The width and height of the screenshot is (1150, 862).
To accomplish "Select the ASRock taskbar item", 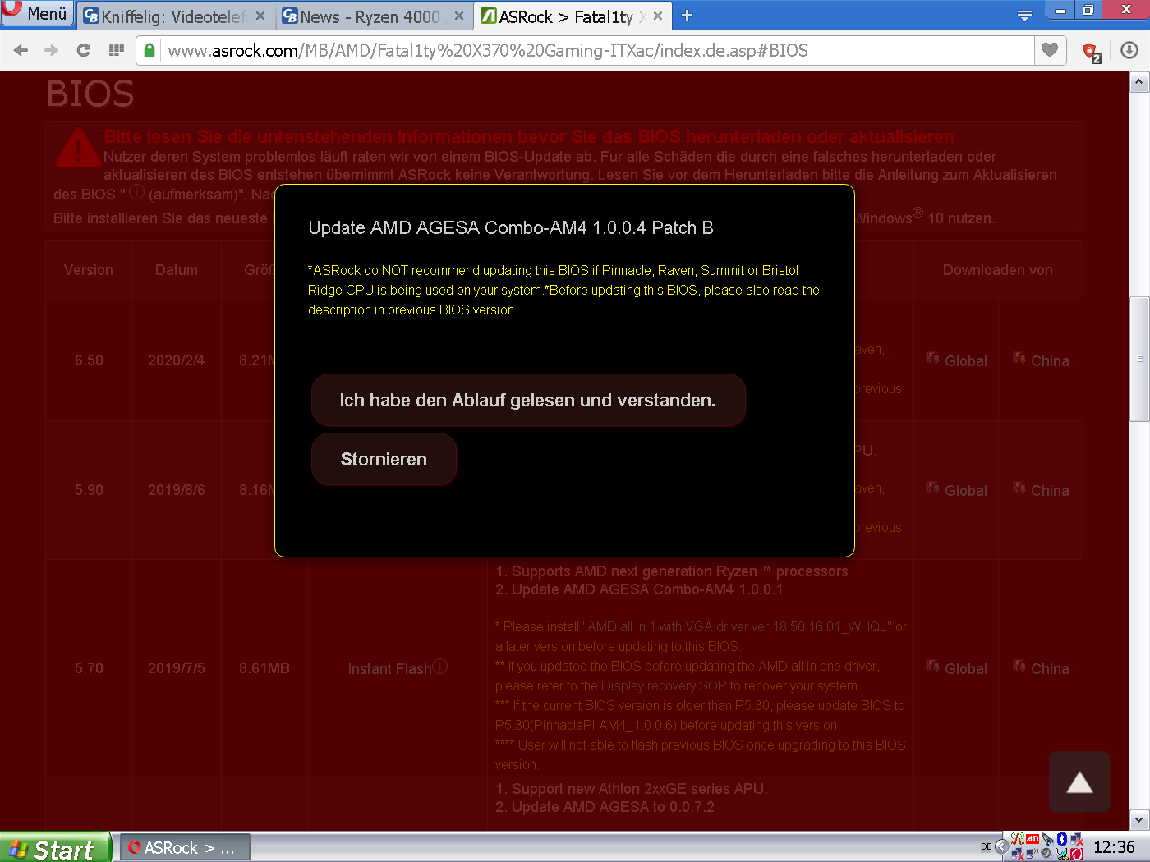I will click(185, 848).
